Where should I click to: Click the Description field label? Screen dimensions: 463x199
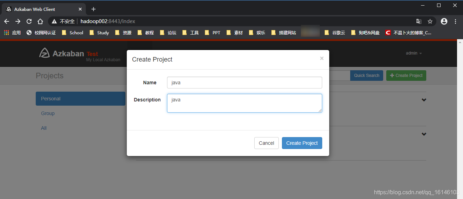(147, 100)
